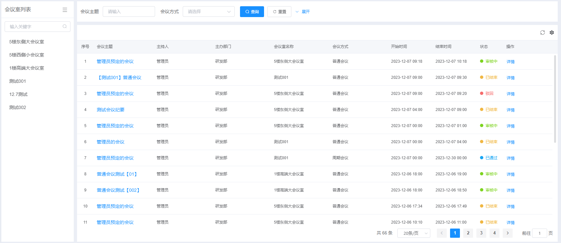Go to page 3 in pagination
Image resolution: width=561 pixels, height=243 pixels.
pyautogui.click(x=481, y=233)
